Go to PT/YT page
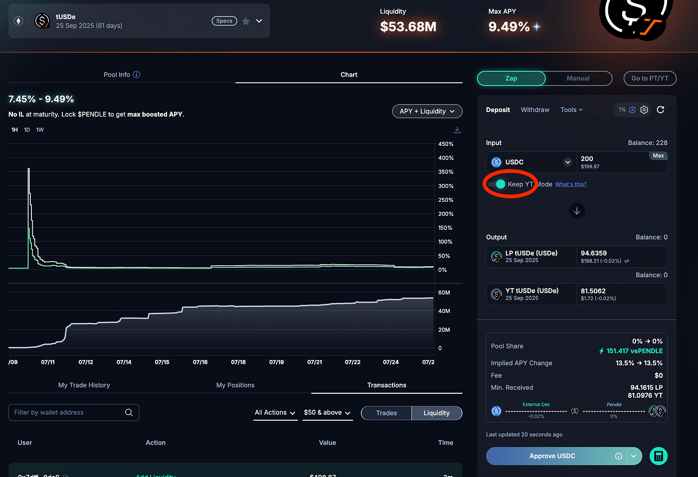The image size is (698, 477). (x=650, y=78)
